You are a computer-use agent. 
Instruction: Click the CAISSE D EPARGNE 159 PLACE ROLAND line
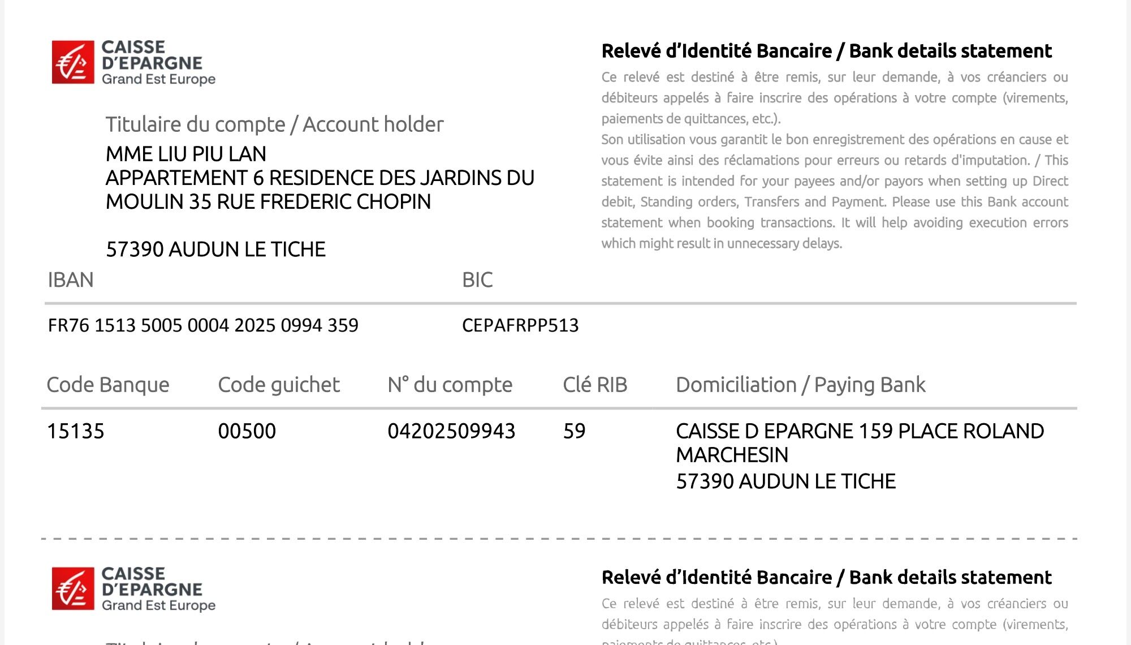(860, 431)
